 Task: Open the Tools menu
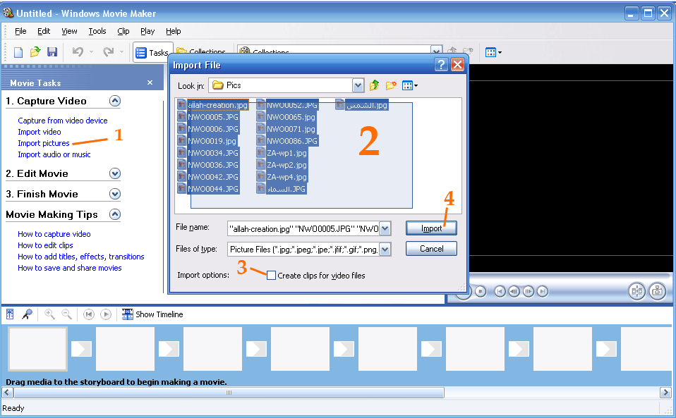coord(97,31)
